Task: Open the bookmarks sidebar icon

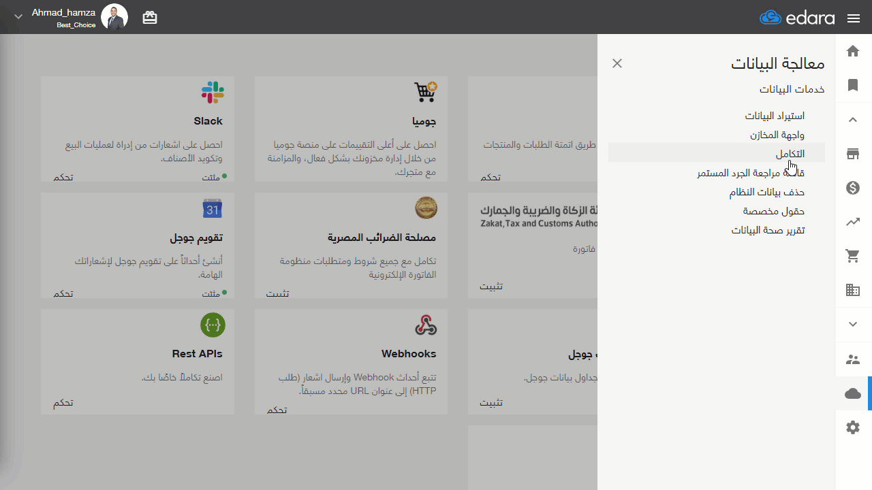Action: click(853, 85)
